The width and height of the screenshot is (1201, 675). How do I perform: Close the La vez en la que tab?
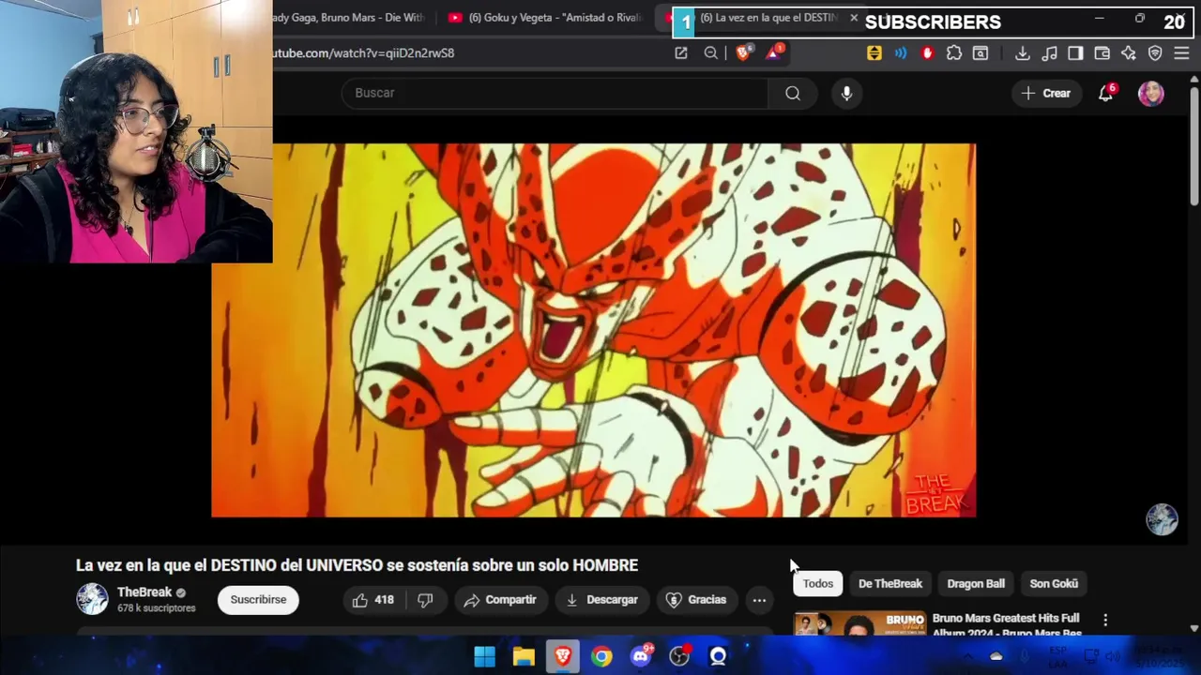pos(854,18)
